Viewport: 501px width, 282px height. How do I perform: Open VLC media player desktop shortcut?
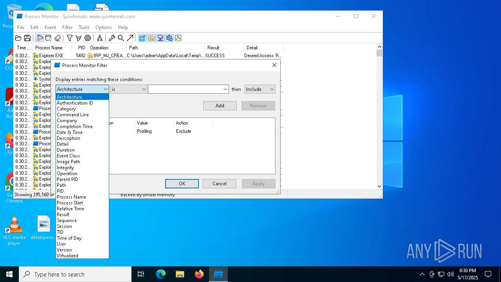[14, 230]
